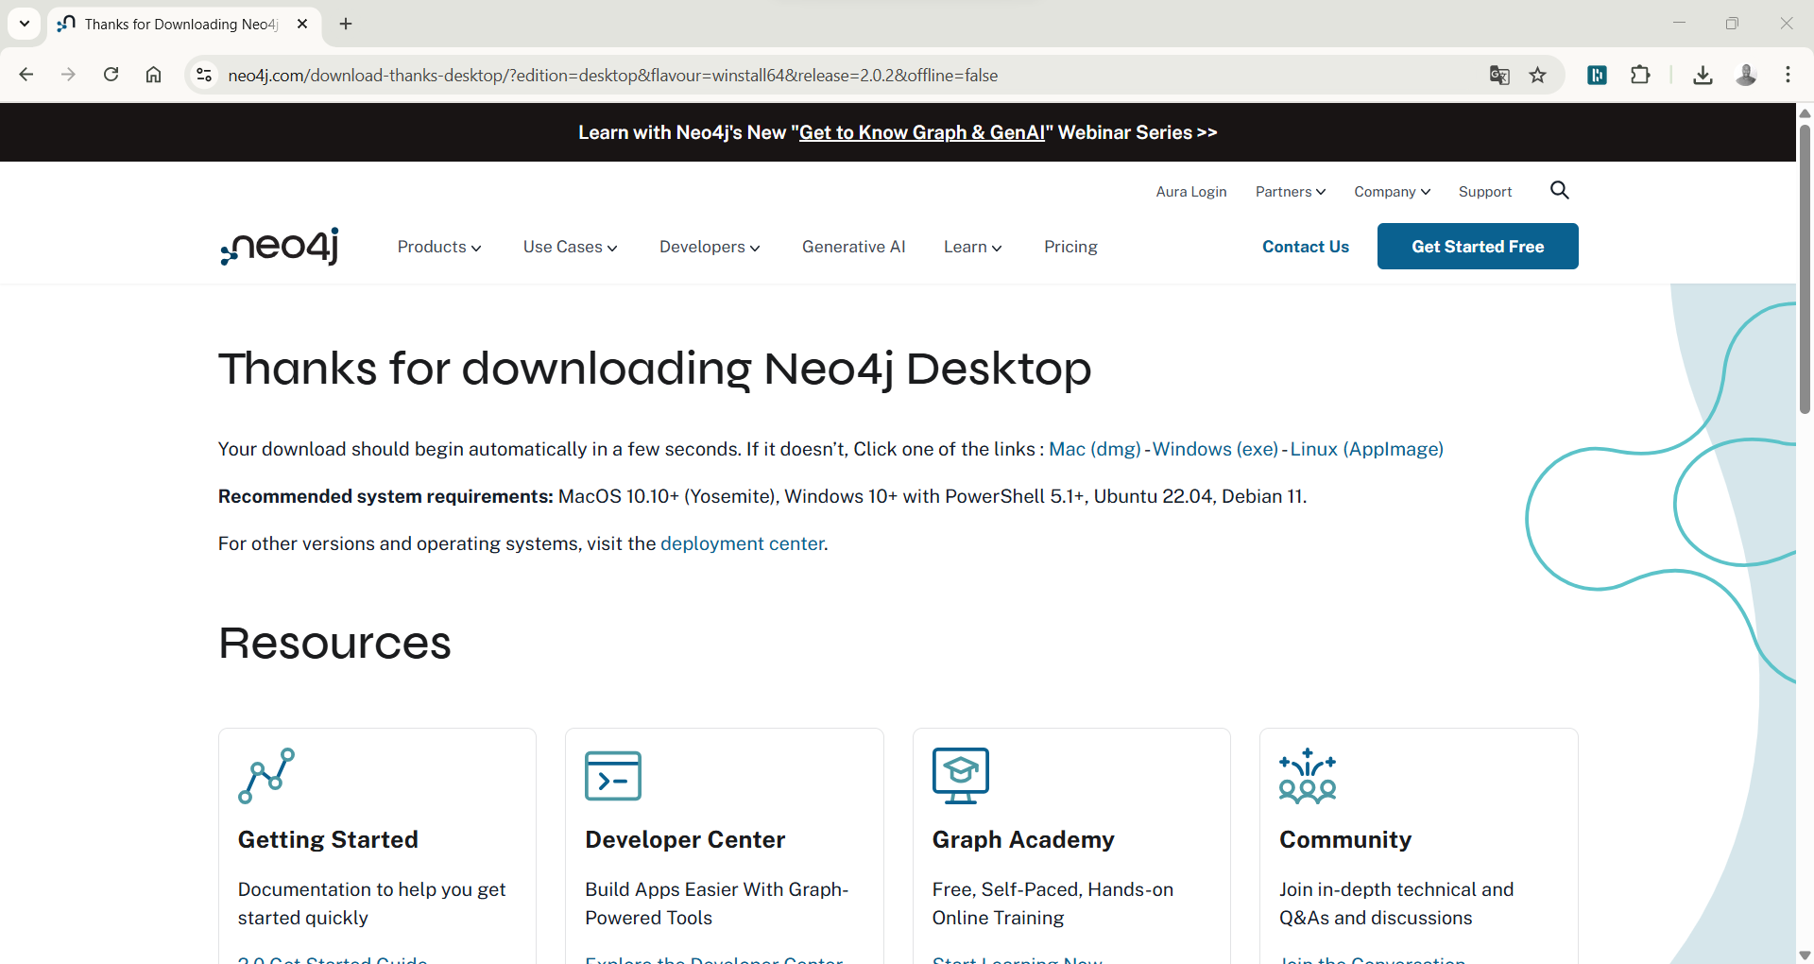Click the Thanks for downloading Neo4j Desktop heading
Screen dimensions: 1814x964
click(x=655, y=369)
